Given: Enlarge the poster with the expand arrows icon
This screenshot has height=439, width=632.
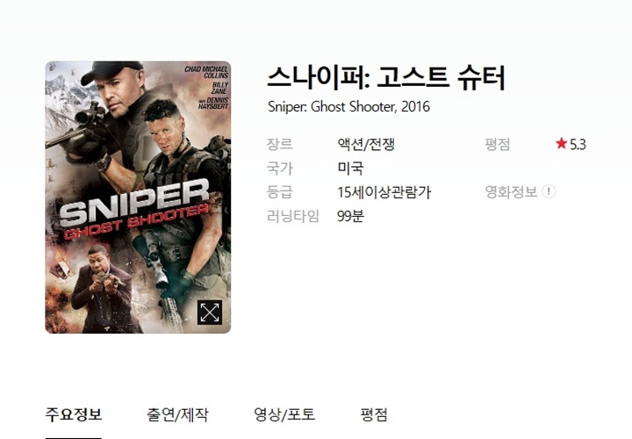Looking at the screenshot, I should pyautogui.click(x=210, y=312).
